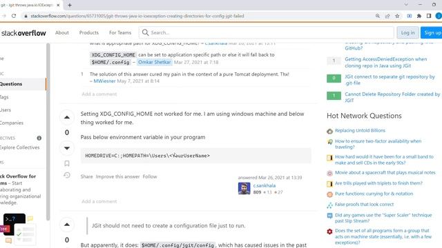Viewport: 442px width, 248px height.
Task: Add a comment under HOMEDRIVE answer
Action: [99, 201]
